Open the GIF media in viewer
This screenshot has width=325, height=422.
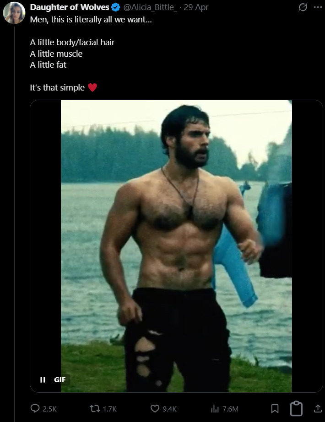(176, 246)
